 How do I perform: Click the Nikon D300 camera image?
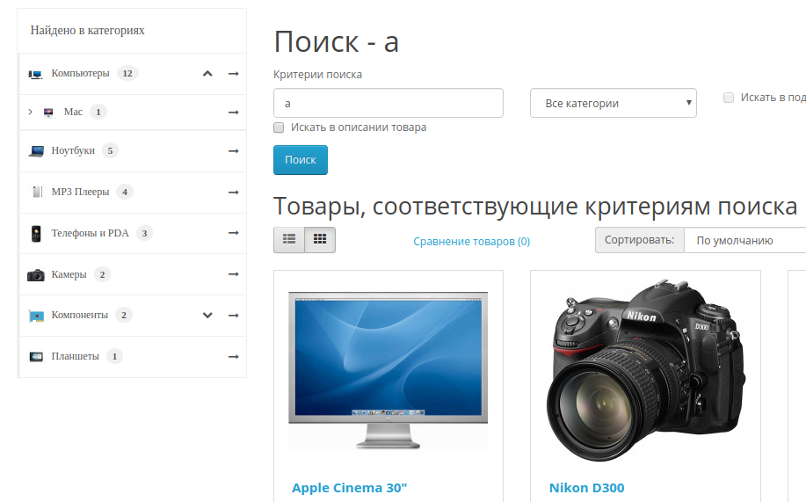tap(645, 370)
